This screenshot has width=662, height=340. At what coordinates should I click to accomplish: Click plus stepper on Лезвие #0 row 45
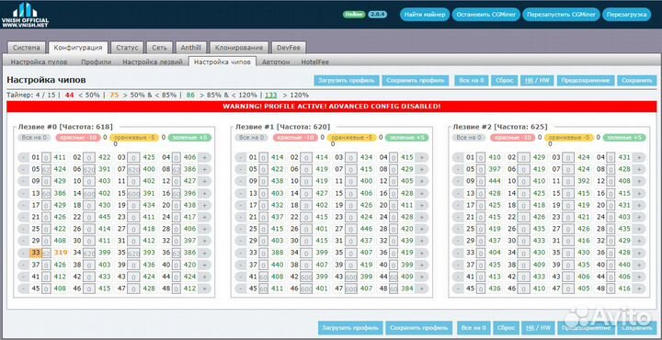[x=204, y=289]
